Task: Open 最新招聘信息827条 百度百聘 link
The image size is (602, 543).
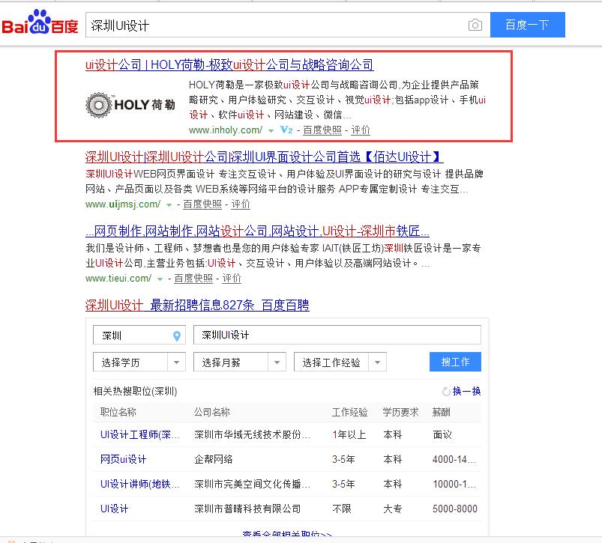Action: pos(197,306)
